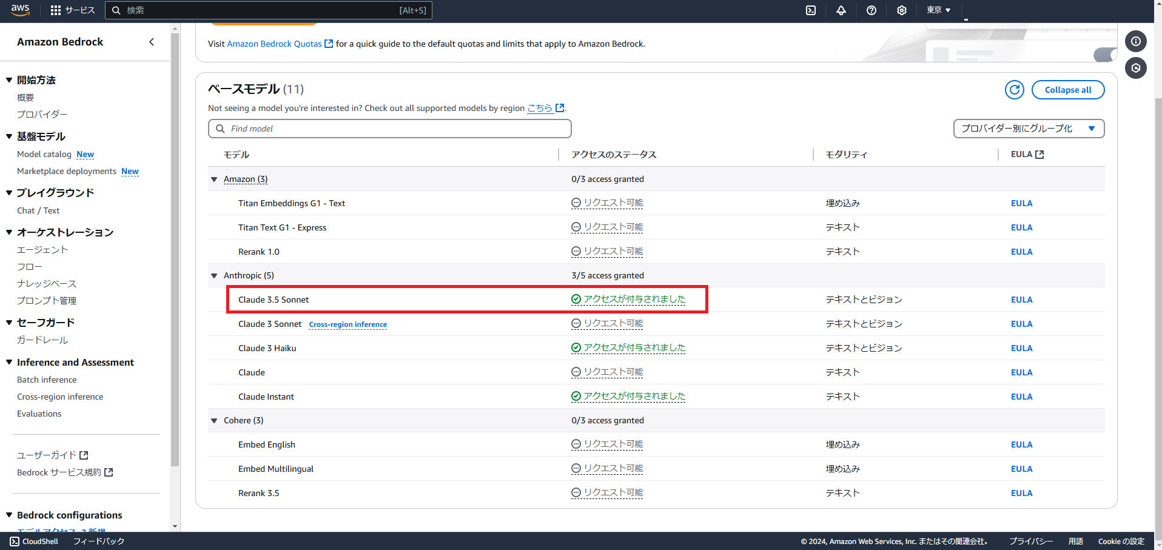This screenshot has width=1162, height=550.
Task: Open プライバシー footer link
Action: click(1031, 542)
